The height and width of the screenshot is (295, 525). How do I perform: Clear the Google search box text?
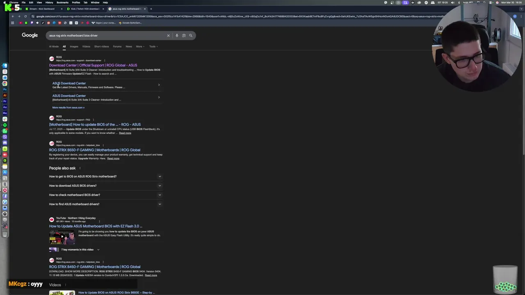tap(168, 36)
